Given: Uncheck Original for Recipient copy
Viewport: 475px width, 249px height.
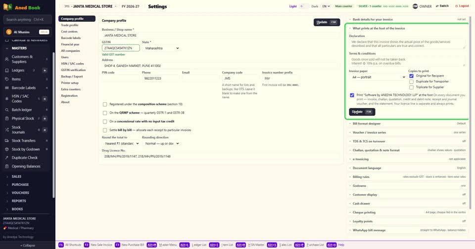Looking at the screenshot, I should 411,76.
